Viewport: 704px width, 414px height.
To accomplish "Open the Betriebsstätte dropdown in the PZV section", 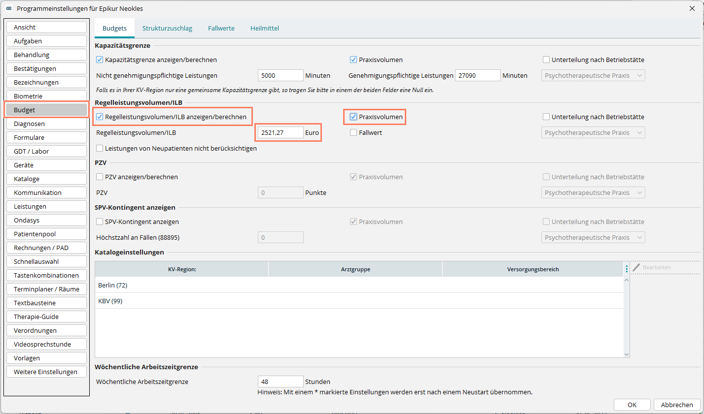I will tap(593, 192).
